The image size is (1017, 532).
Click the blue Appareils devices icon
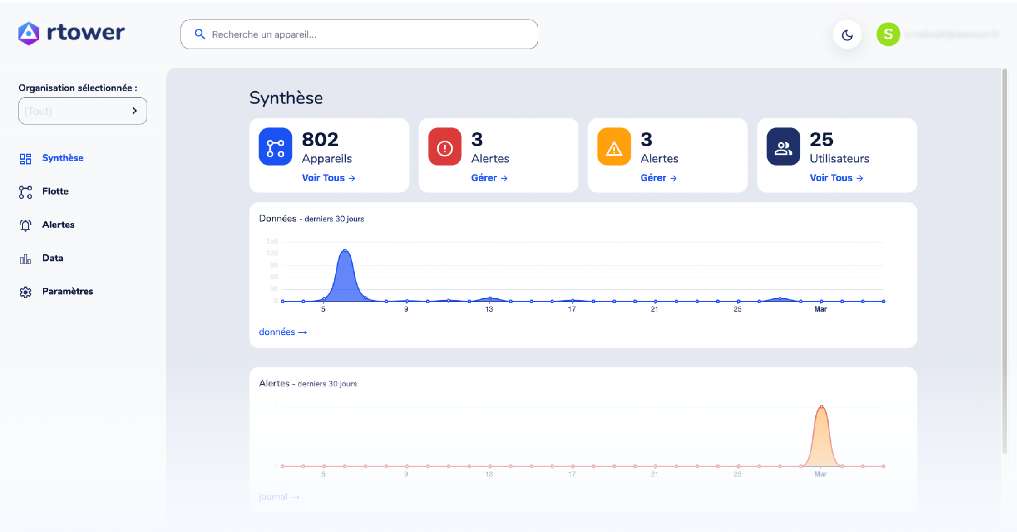click(275, 147)
